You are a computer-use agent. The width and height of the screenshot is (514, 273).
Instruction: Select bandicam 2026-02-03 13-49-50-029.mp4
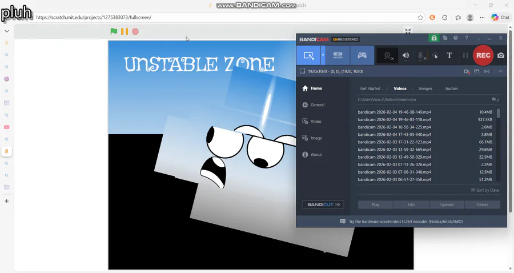pyautogui.click(x=425, y=157)
